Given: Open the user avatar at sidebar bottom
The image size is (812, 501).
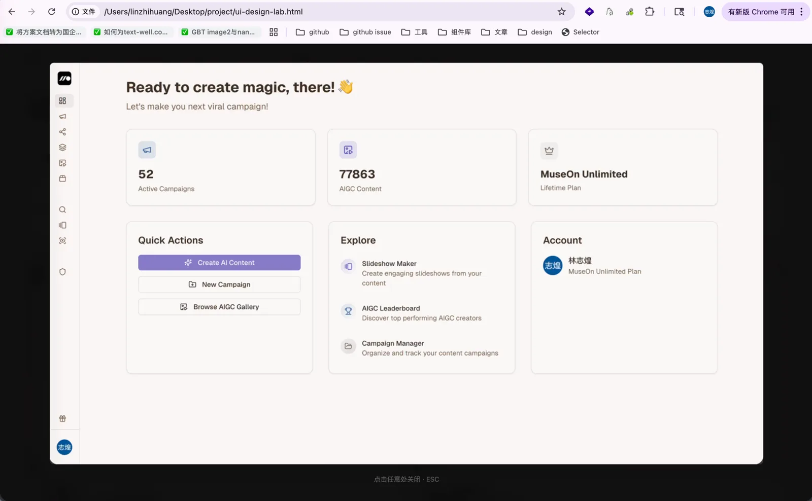Looking at the screenshot, I should coord(64,447).
